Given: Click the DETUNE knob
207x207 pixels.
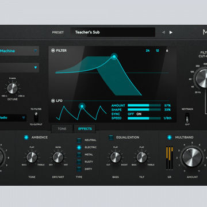Looking at the screenshot, I should tap(12, 89).
